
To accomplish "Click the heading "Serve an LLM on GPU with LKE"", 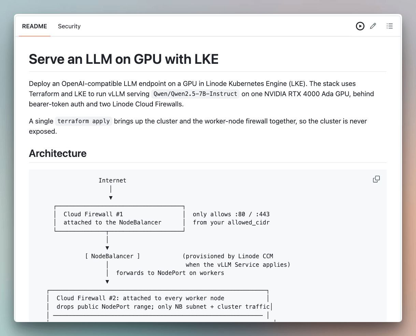I will pos(124,59).
